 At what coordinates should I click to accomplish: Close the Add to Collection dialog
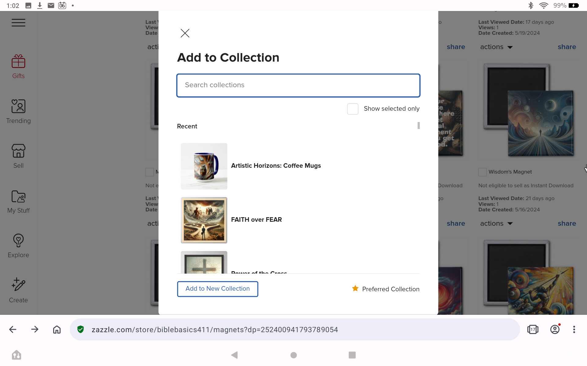coord(185,33)
